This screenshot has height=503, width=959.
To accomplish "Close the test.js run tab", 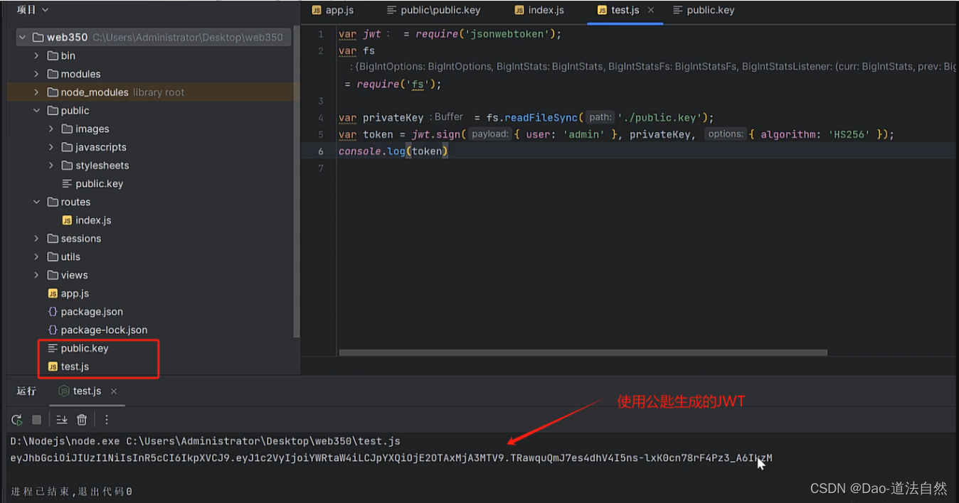I will [x=114, y=391].
